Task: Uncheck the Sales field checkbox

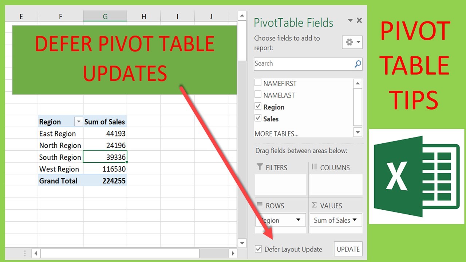Action: (x=258, y=118)
